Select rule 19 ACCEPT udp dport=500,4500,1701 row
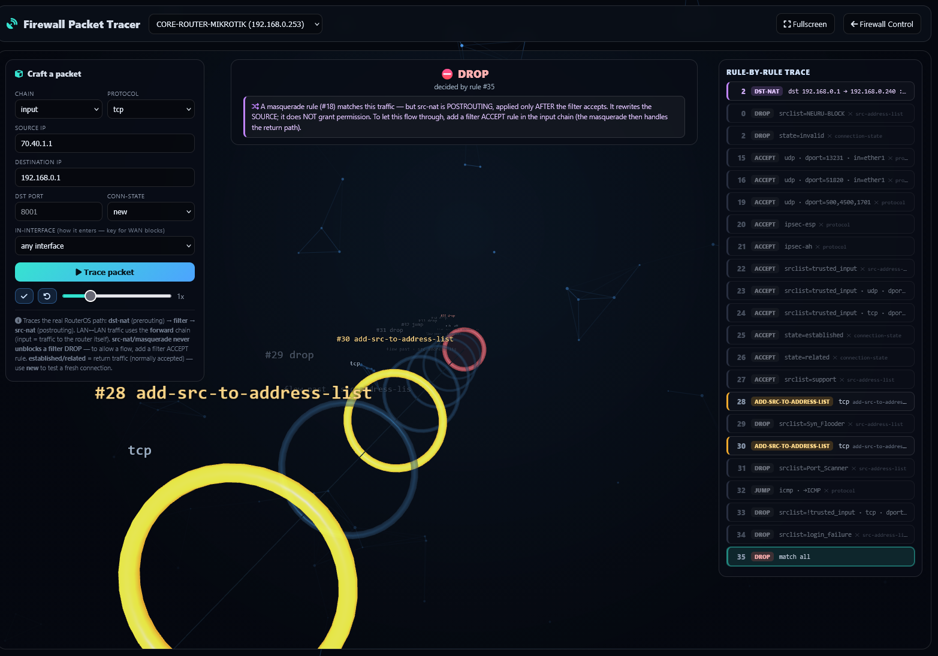Viewport: 938px width, 656px height. [821, 202]
